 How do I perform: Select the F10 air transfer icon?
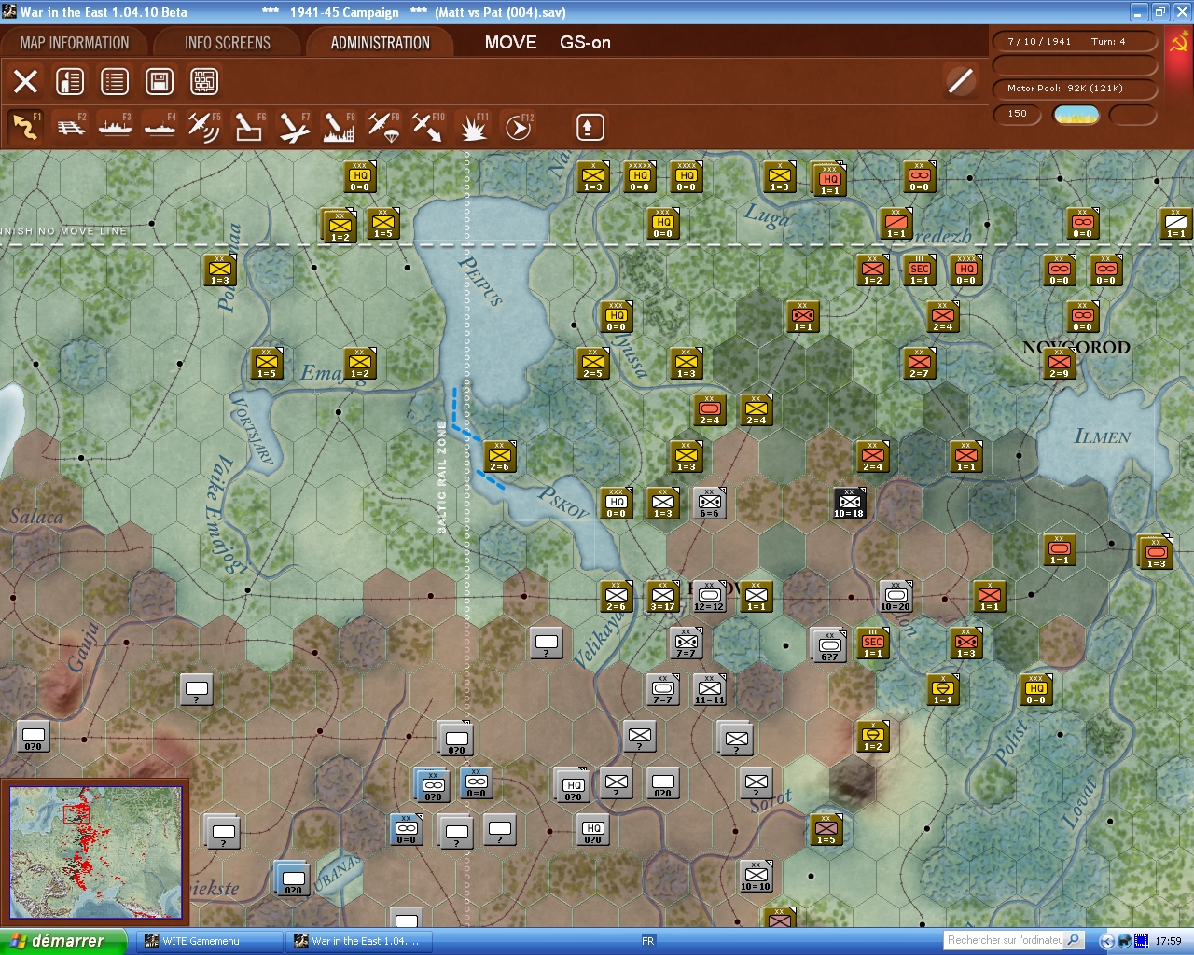(x=428, y=127)
